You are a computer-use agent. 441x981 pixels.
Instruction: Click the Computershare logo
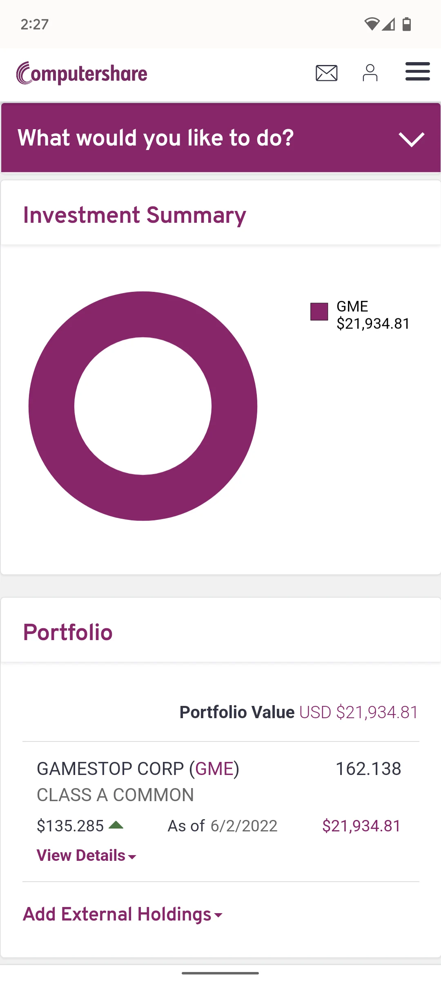click(x=82, y=74)
